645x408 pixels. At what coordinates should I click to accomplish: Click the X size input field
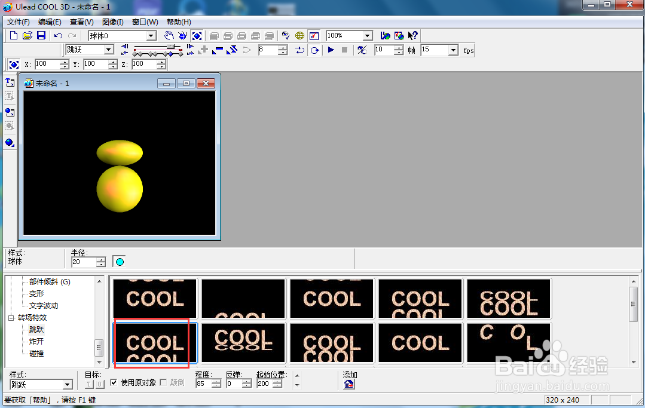click(x=47, y=64)
